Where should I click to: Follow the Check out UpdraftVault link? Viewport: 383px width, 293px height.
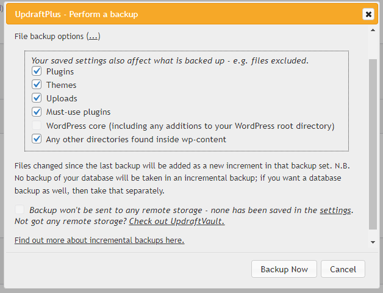coord(177,221)
